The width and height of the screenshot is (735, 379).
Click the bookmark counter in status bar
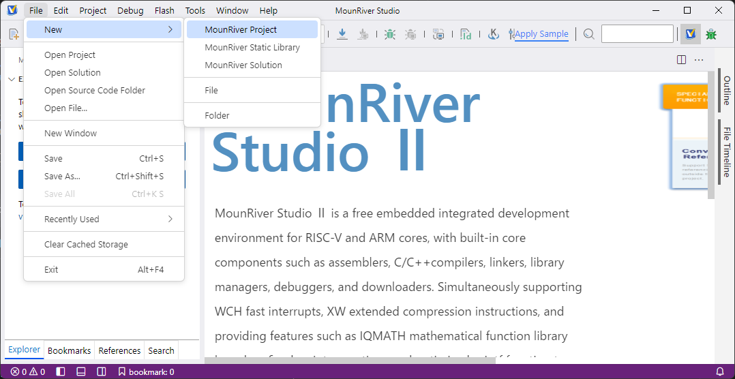[x=146, y=372]
